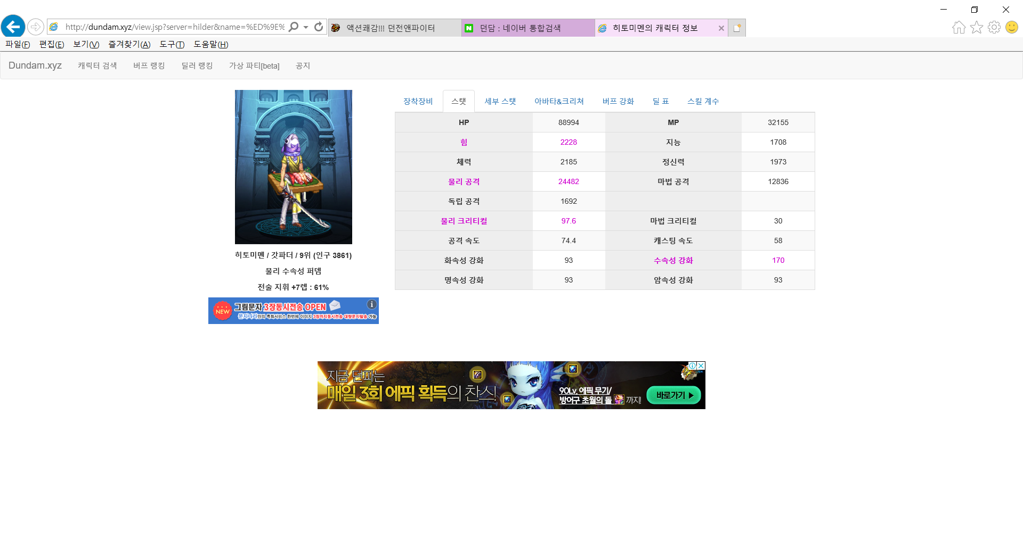This screenshot has height=548, width=1023.
Task: Switch to the 액션쾌감!!! 던전앤파이터 tab
Action: point(395,28)
